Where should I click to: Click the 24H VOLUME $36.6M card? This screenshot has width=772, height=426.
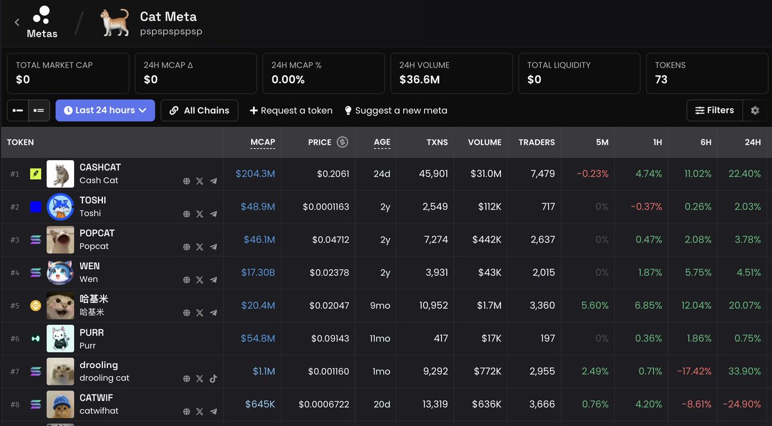pyautogui.click(x=451, y=73)
